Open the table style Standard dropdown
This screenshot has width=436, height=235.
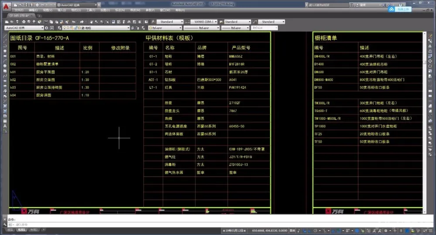237,22
